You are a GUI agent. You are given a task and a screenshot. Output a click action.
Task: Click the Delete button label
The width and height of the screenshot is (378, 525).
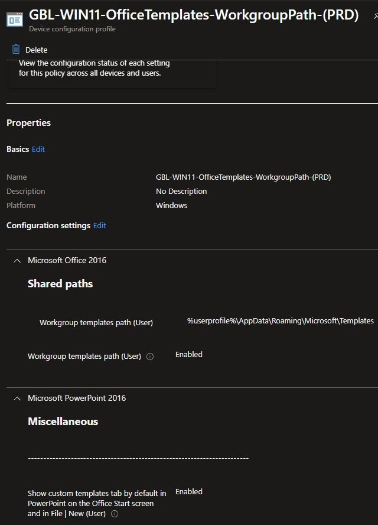coord(36,50)
